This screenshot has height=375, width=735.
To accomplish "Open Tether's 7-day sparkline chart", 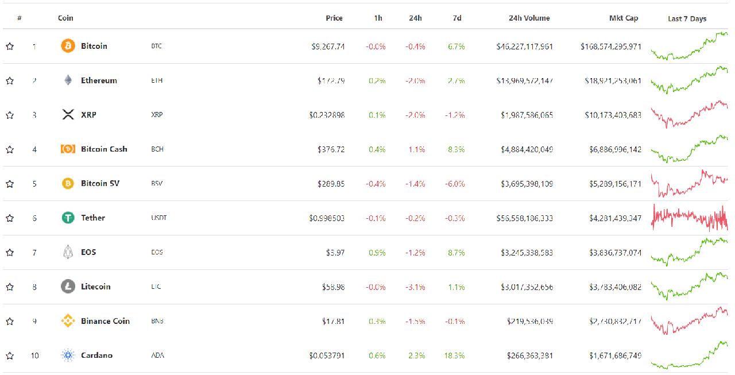I will [x=689, y=218].
